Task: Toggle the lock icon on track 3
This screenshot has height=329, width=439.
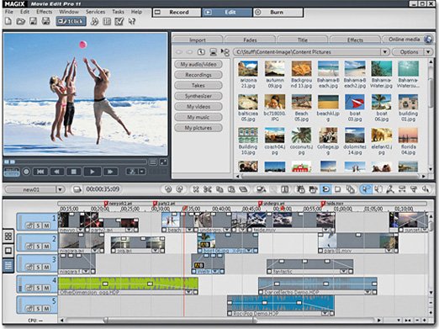Action: (29, 267)
